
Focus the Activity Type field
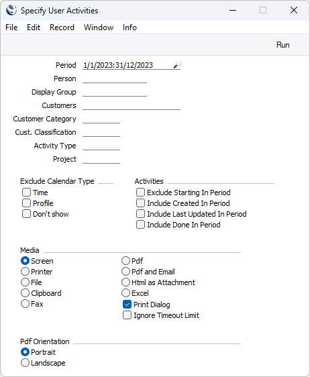101,146
